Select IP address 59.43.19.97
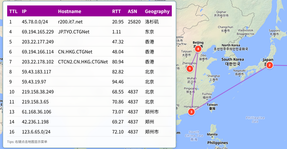 34,82
